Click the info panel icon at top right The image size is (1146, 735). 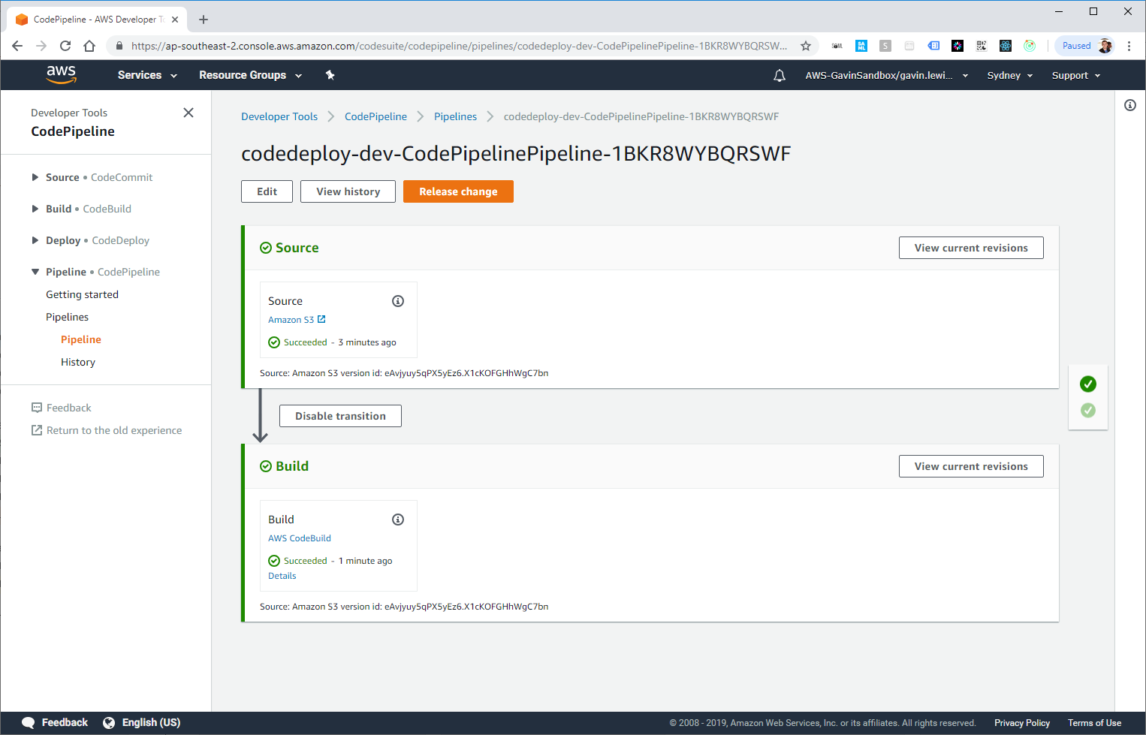pyautogui.click(x=1130, y=105)
